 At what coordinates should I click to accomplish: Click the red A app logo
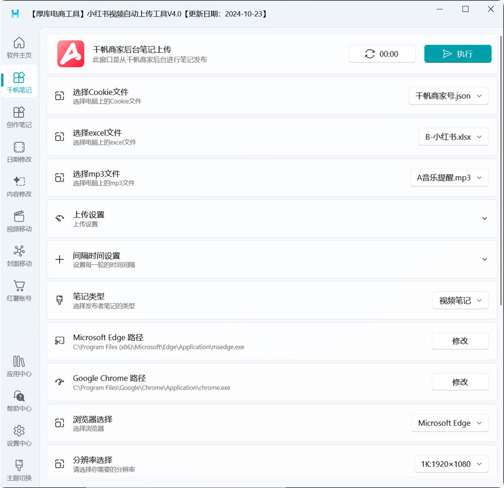pyautogui.click(x=71, y=53)
